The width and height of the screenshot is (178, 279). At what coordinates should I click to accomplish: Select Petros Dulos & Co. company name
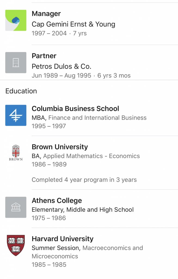pyautogui.click(x=62, y=66)
